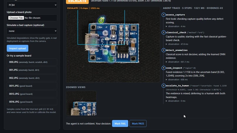This screenshot has height=133, width=237.
Task: Click the step 2 circle icon
Action: point(163,32)
